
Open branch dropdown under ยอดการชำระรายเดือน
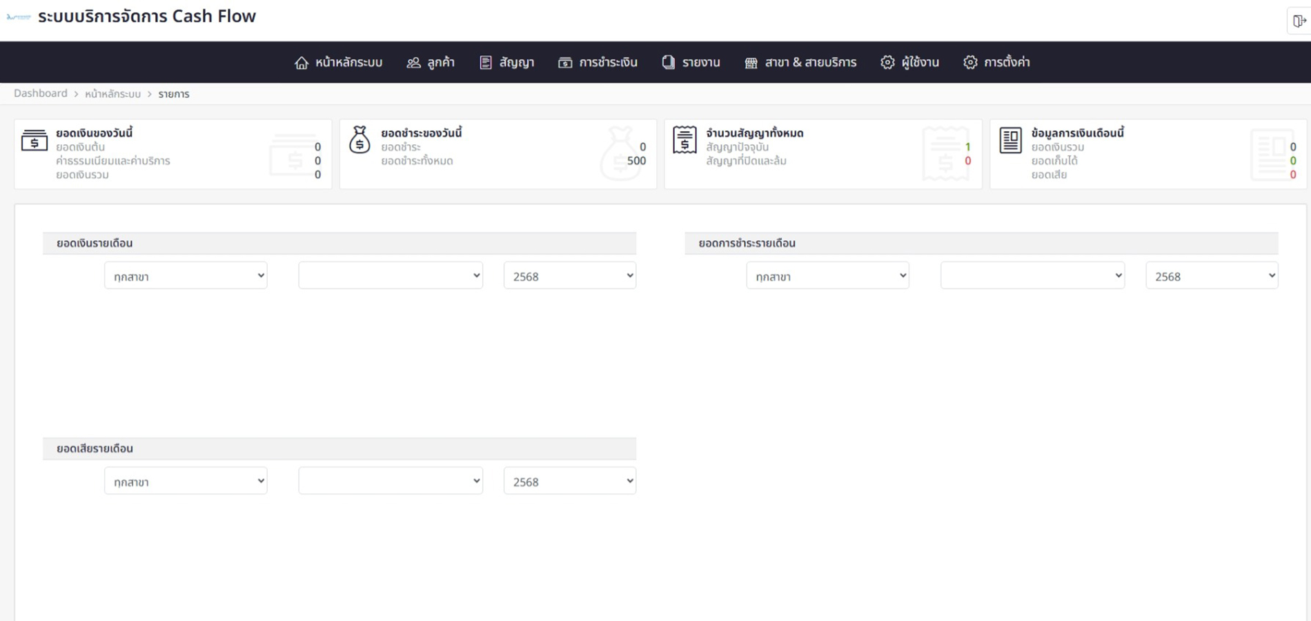(x=827, y=276)
